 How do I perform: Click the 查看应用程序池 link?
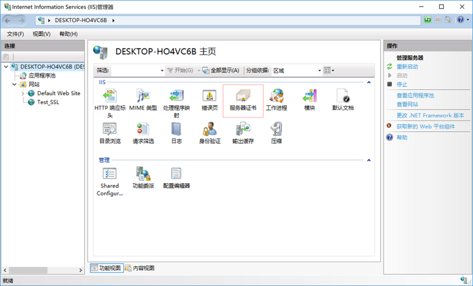[x=415, y=96]
